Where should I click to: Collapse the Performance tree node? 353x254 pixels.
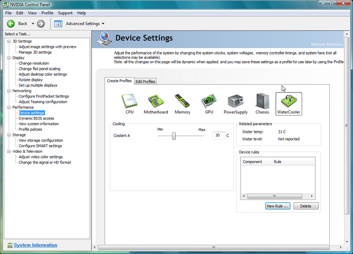tap(9, 107)
